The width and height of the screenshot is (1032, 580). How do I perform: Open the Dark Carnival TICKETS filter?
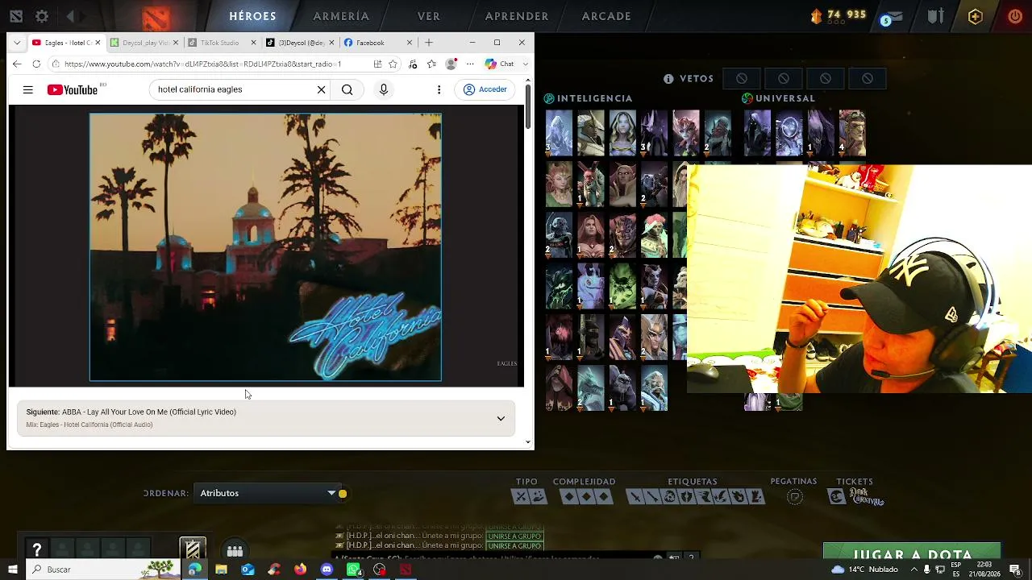coord(855,497)
